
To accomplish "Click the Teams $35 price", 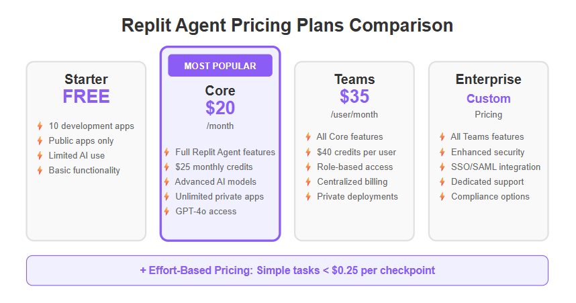I will click(354, 97).
